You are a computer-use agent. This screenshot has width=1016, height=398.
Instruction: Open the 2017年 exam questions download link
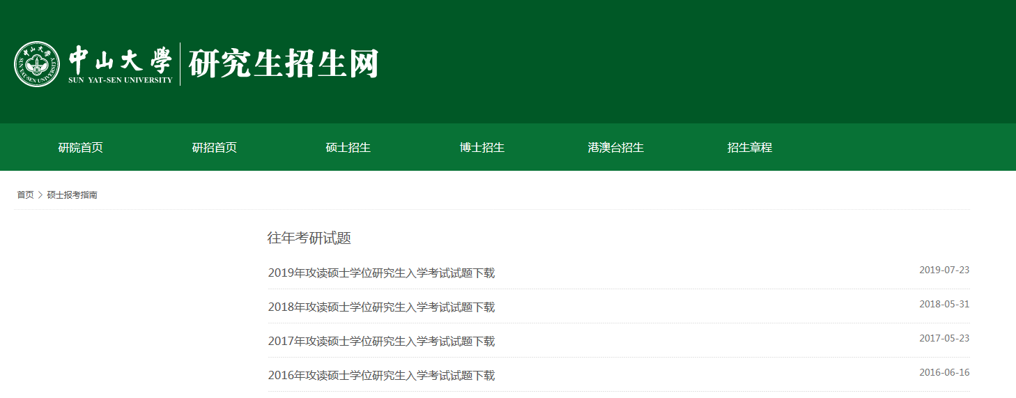381,342
